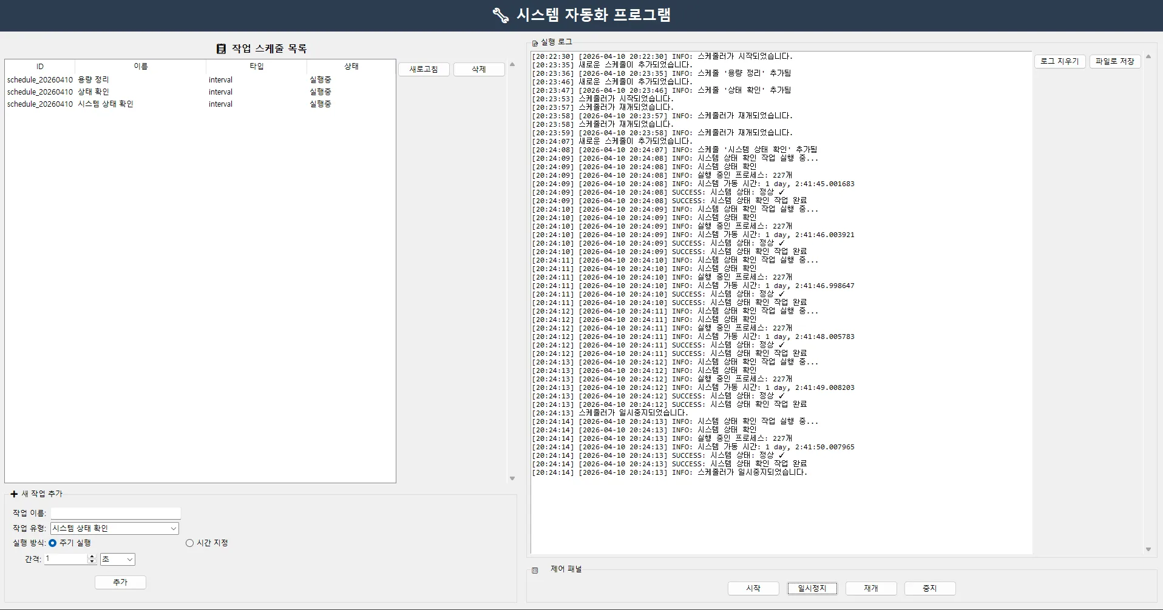This screenshot has width=1163, height=610.
Task: Select the 용량 정리 schedule row
Action: pos(200,80)
